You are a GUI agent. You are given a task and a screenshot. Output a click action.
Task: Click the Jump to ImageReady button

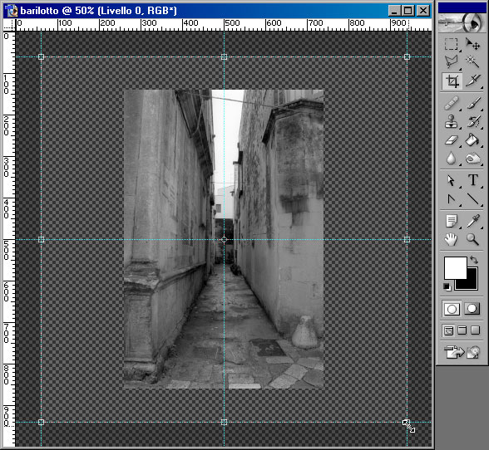tap(462, 352)
